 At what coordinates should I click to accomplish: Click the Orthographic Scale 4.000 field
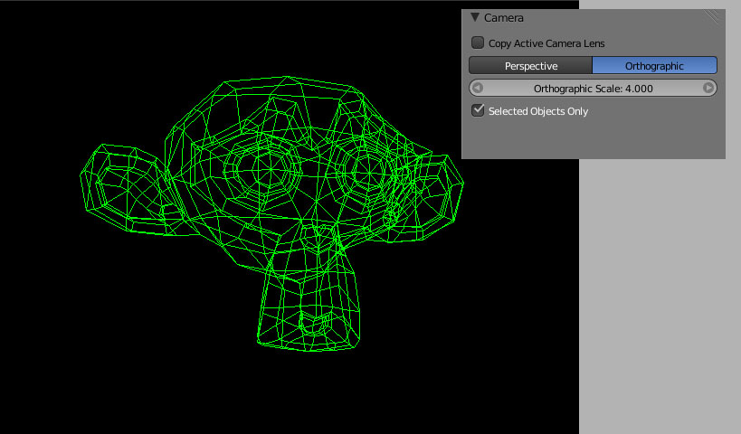594,89
